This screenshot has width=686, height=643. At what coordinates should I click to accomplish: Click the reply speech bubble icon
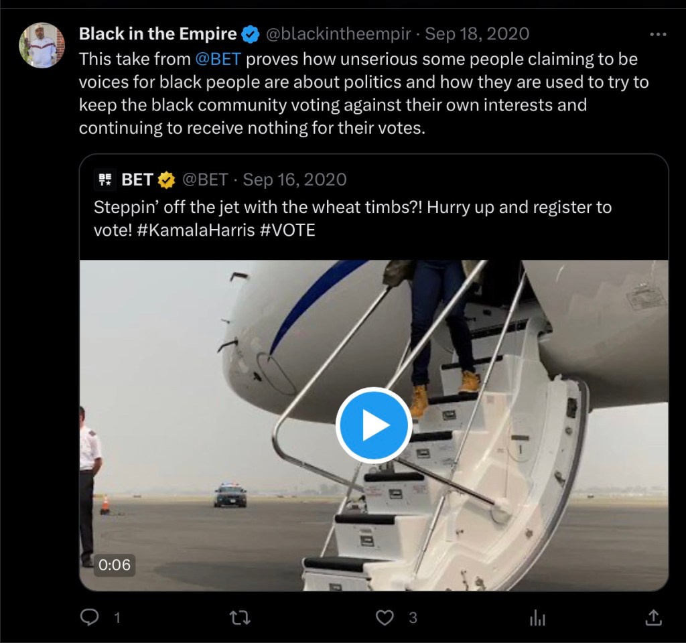[89, 617]
